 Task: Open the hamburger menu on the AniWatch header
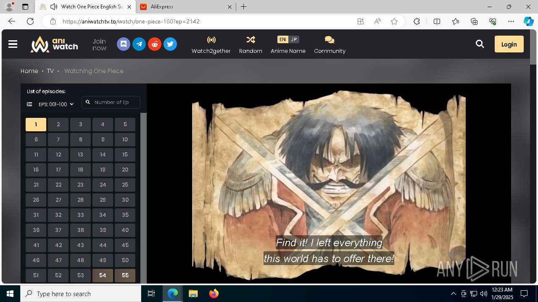pos(13,44)
